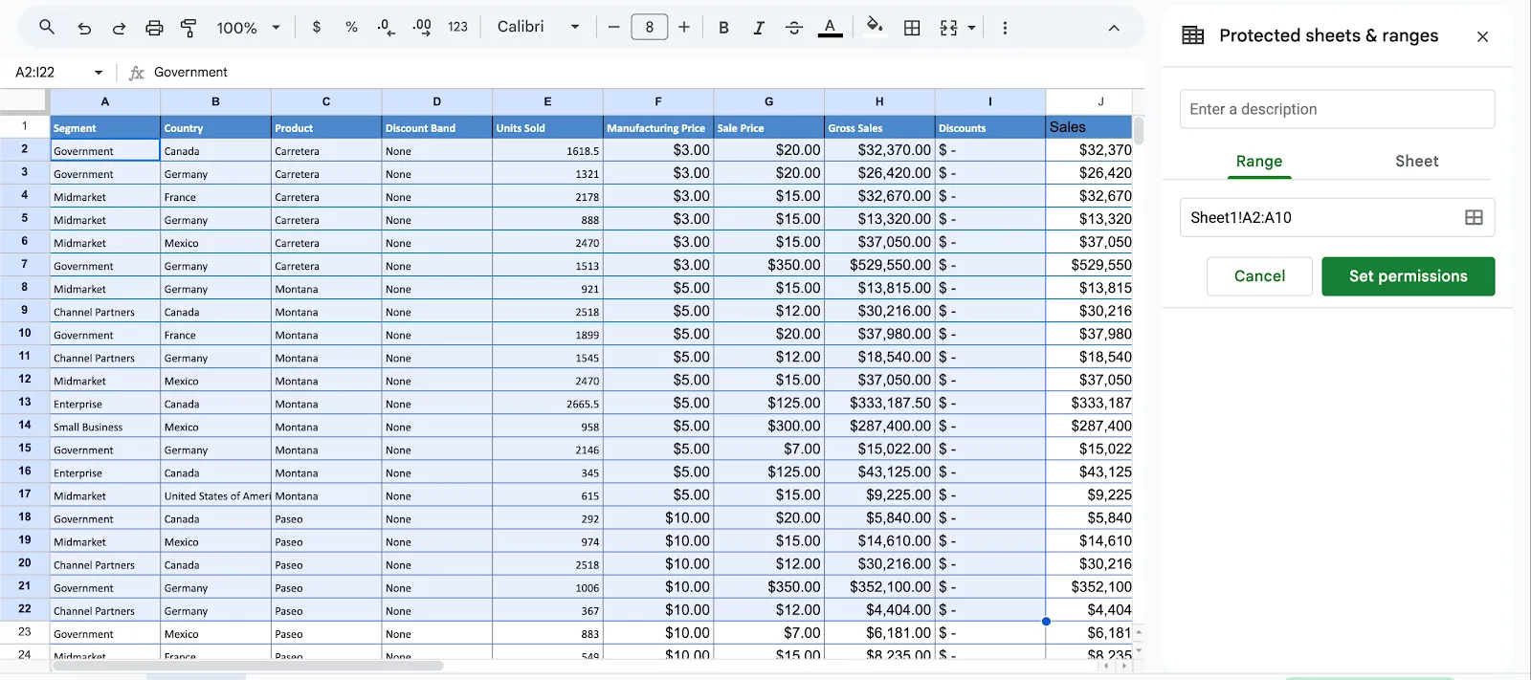Click the select data range grid icon
Image resolution: width=1531 pixels, height=680 pixels.
coord(1474,218)
